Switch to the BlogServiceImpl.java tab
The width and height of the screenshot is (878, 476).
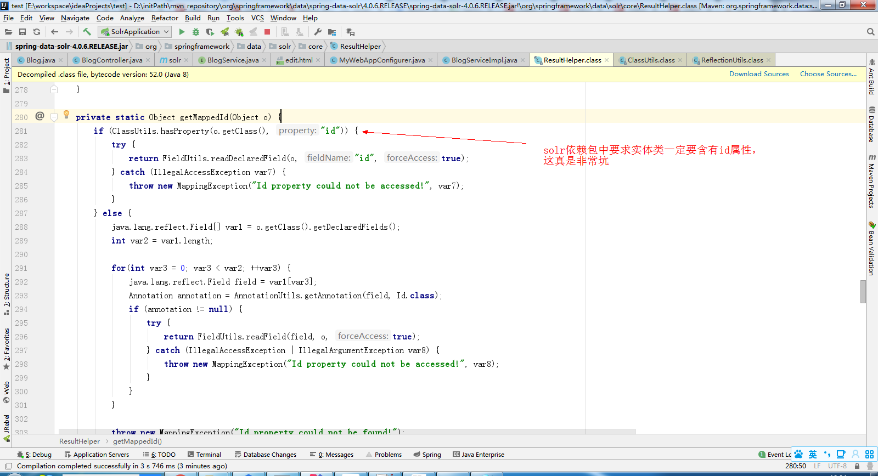click(x=484, y=60)
